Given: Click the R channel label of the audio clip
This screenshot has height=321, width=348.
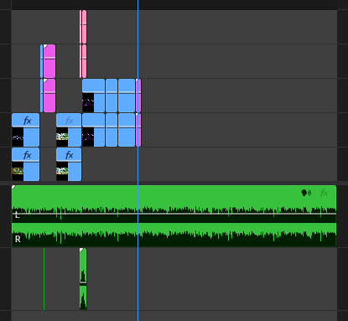Looking at the screenshot, I should (18, 239).
